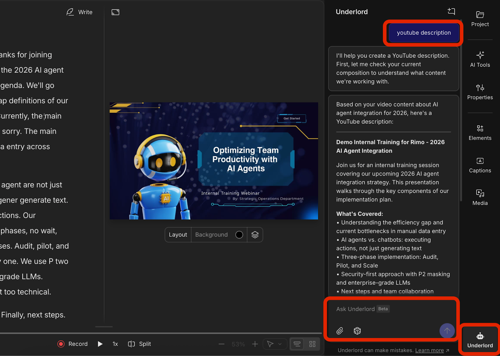Viewport: 500px width, 356px height.
Task: Open the pointer tool dropdown
Action: click(275, 344)
